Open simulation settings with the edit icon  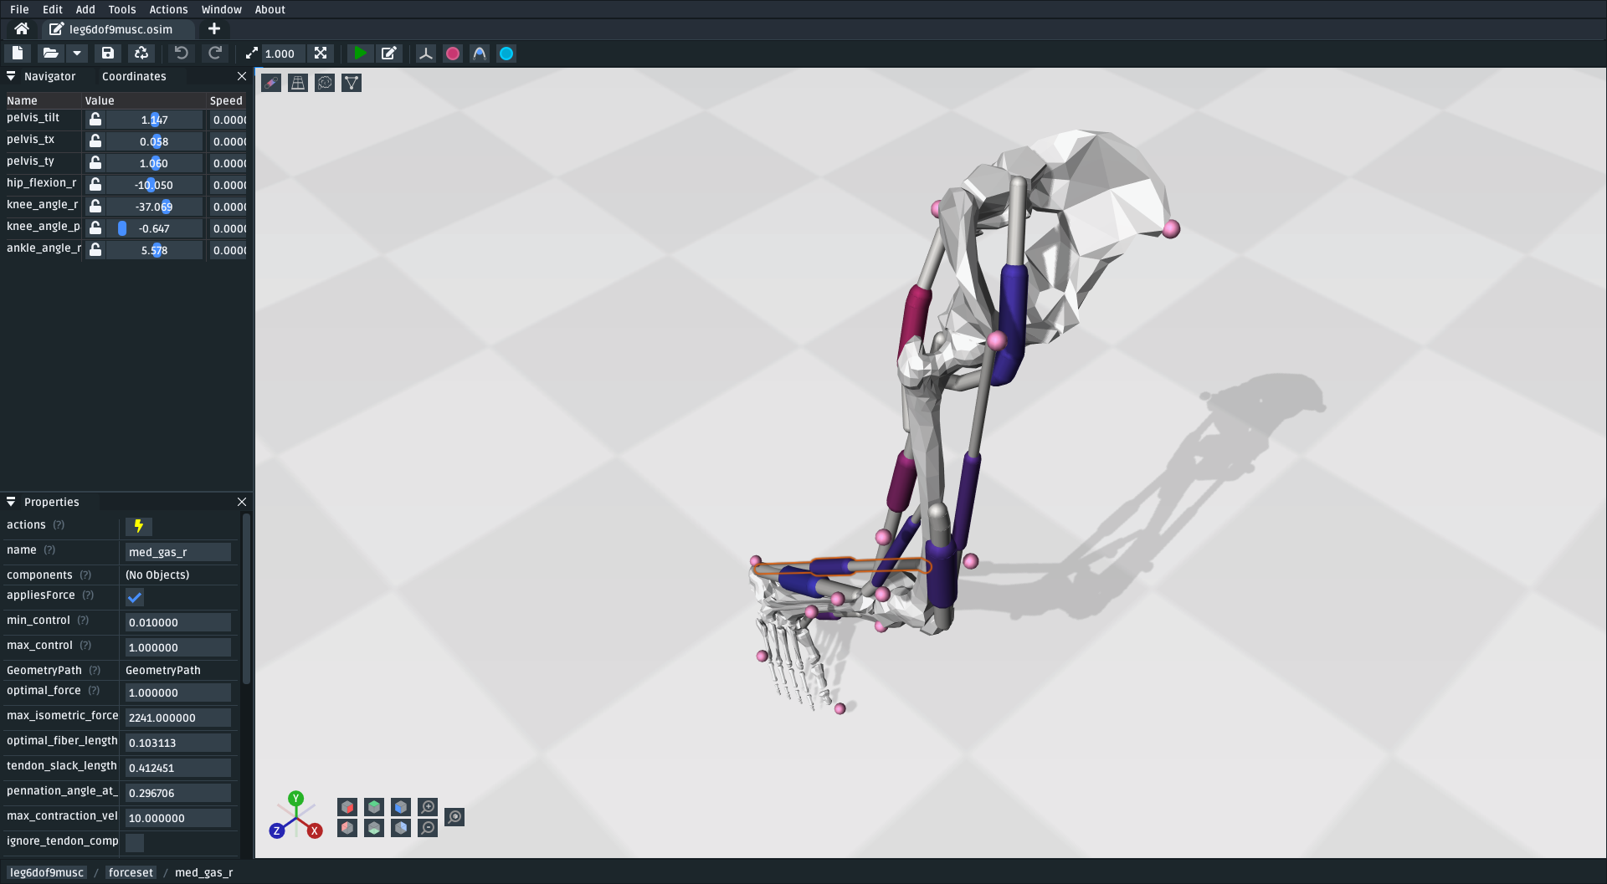tap(388, 53)
